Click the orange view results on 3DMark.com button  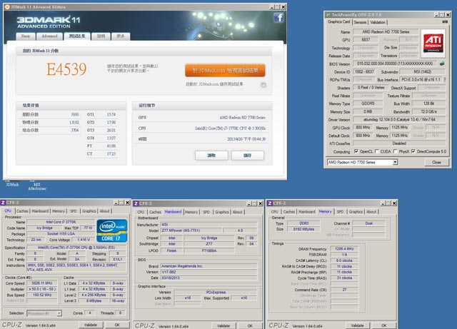[x=225, y=70]
